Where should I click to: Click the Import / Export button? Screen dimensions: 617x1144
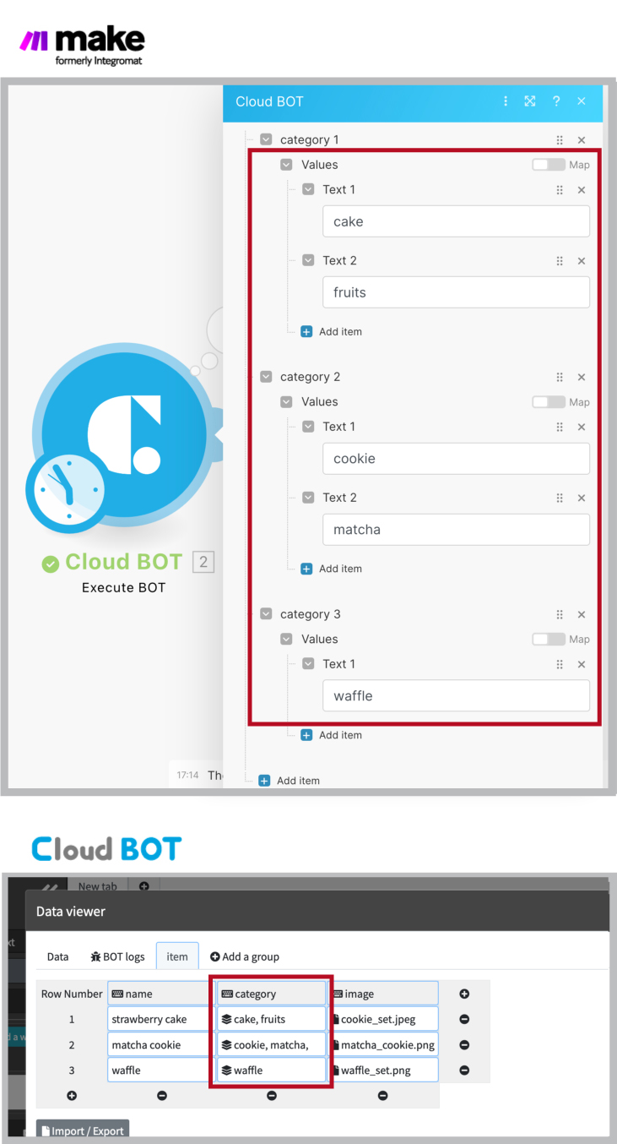(x=83, y=1130)
